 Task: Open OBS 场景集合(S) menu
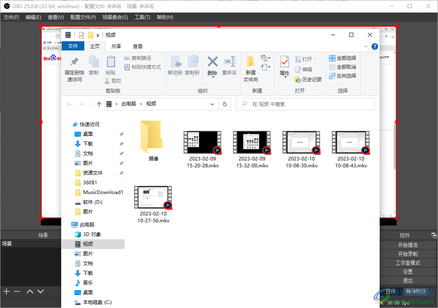[x=115, y=17]
